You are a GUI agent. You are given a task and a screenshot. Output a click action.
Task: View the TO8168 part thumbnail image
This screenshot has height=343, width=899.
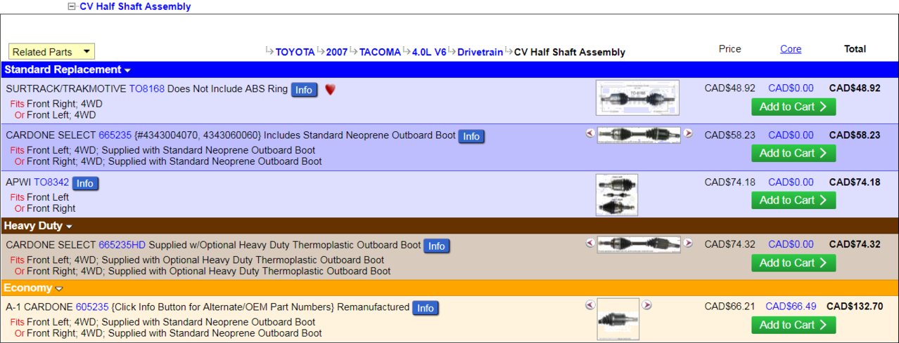(637, 97)
